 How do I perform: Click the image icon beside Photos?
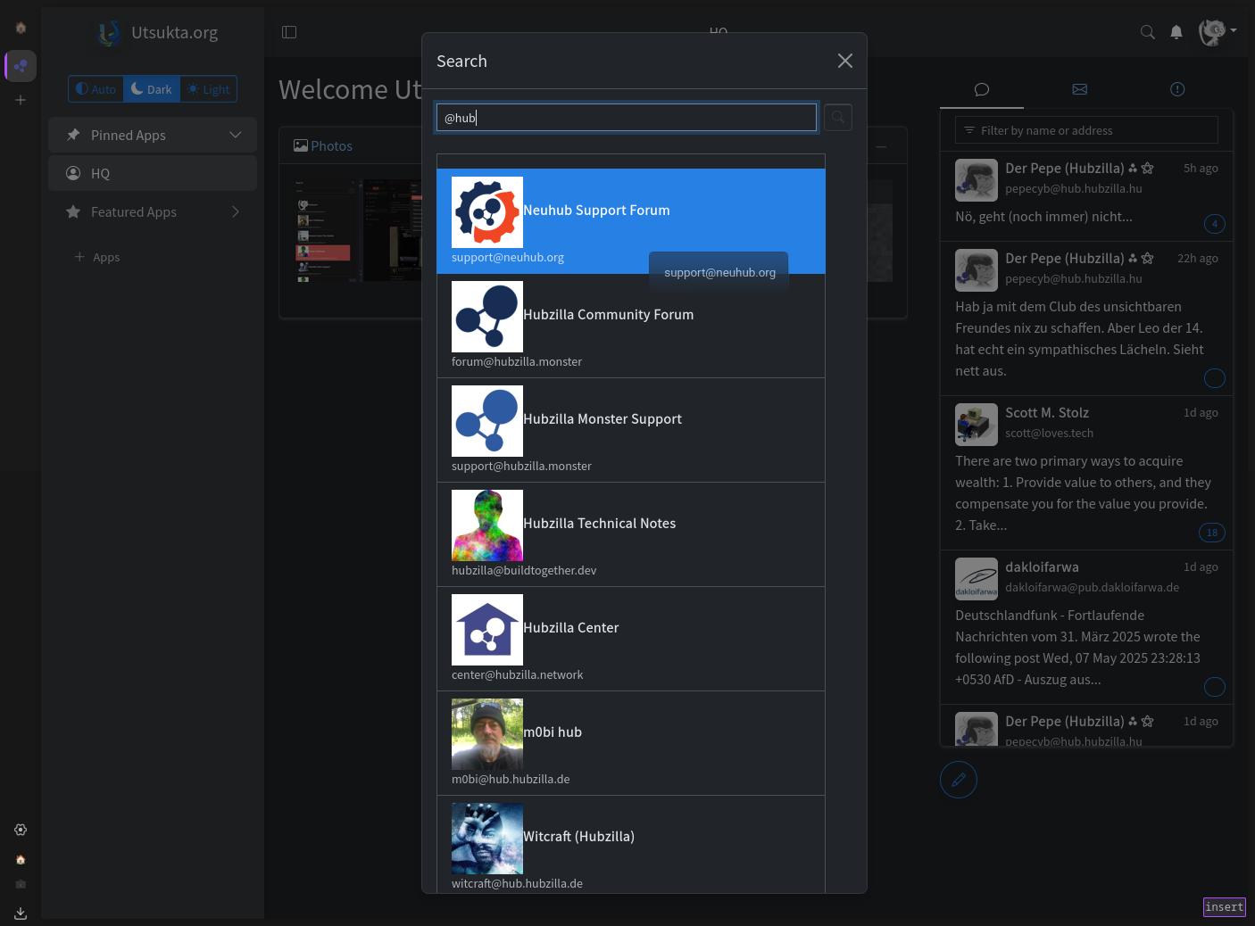301,145
